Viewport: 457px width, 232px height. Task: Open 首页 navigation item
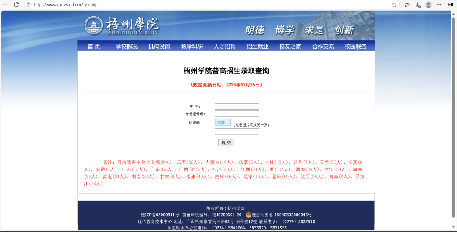(94, 46)
